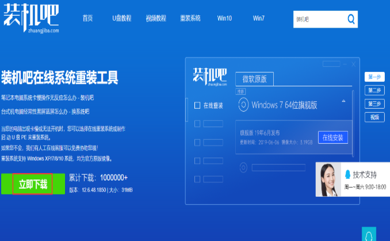The height and width of the screenshot is (241, 390).
Task: Click the QQ penguin icon beside 技术支持
Action: coord(347,174)
